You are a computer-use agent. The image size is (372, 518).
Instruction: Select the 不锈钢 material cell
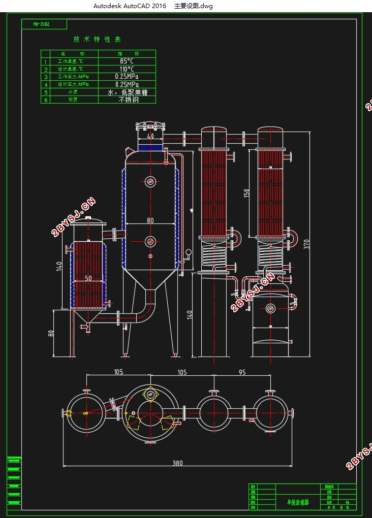pos(127,100)
